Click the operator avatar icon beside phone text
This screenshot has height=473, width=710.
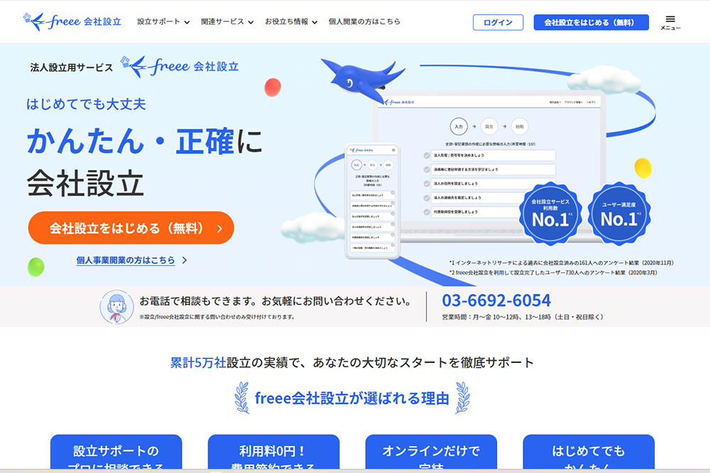pyautogui.click(x=116, y=307)
